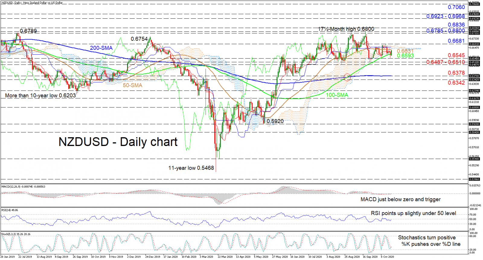Select the '%K pushes over %D line' note

point(431,244)
